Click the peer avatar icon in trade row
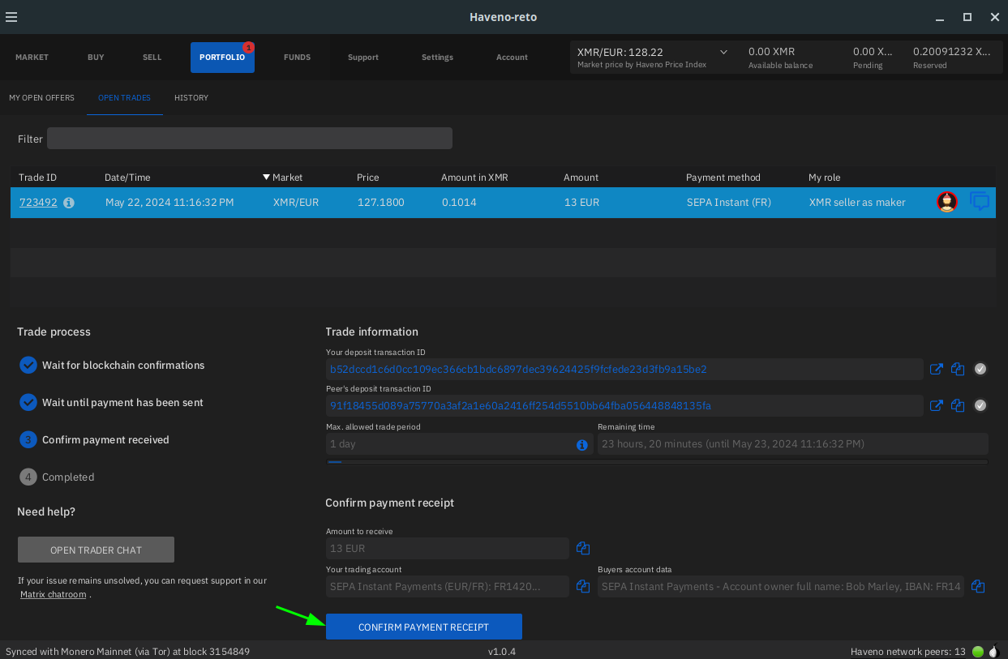Viewport: 1008px width, 659px height. pos(947,202)
